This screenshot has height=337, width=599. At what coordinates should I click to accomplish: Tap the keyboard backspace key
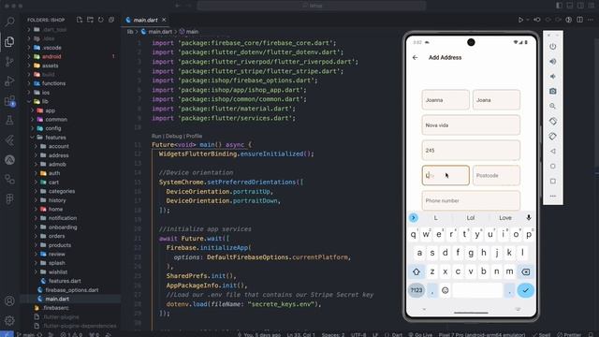click(526, 271)
